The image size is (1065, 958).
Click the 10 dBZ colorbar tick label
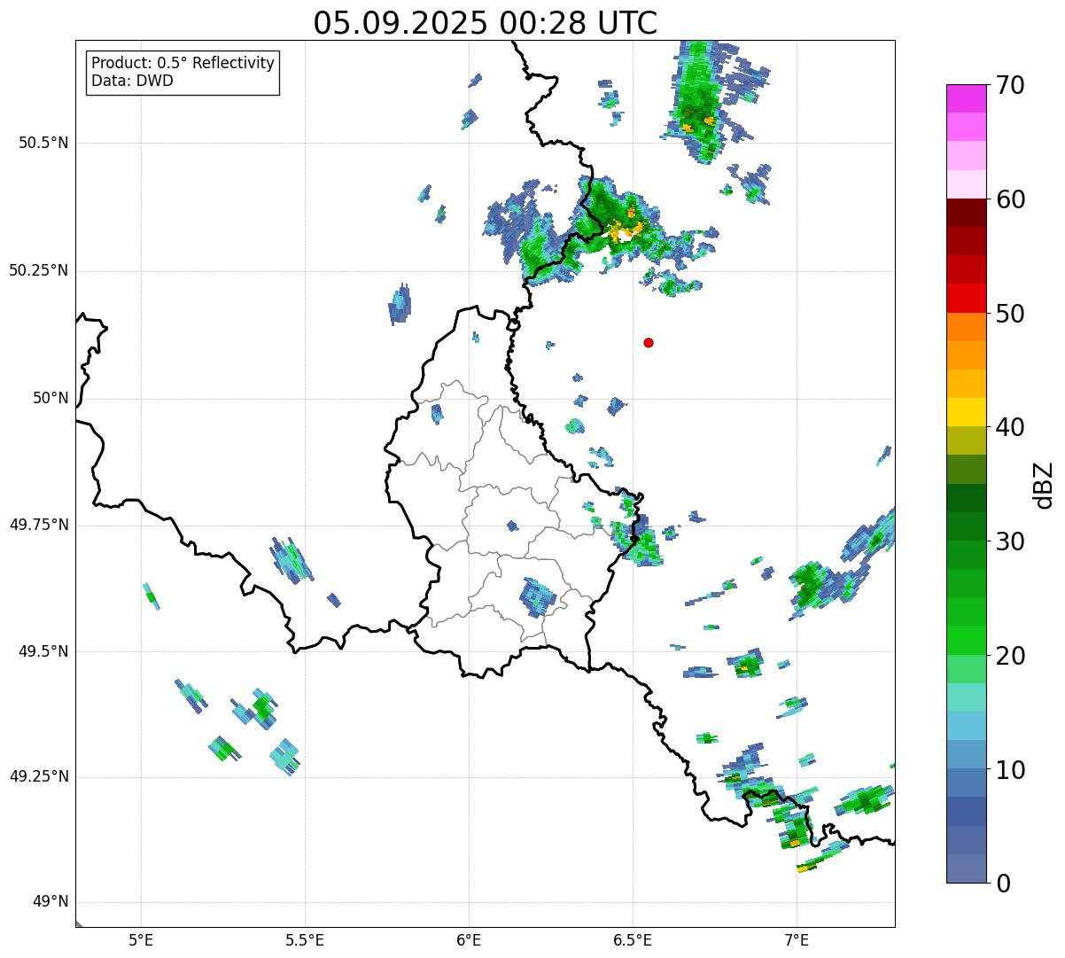click(1010, 770)
